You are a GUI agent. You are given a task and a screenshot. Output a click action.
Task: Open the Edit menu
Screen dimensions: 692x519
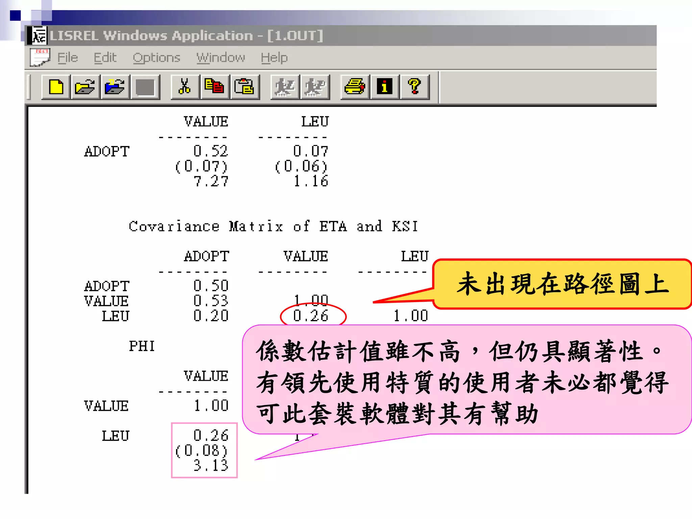click(105, 58)
